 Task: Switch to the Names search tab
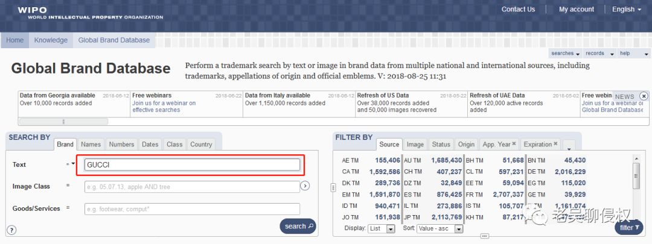click(x=91, y=145)
